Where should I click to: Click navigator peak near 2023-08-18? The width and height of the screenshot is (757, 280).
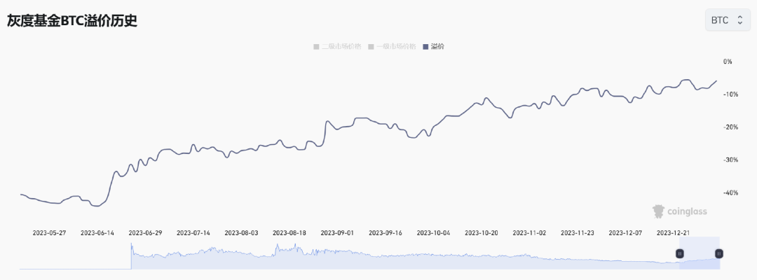(276, 247)
